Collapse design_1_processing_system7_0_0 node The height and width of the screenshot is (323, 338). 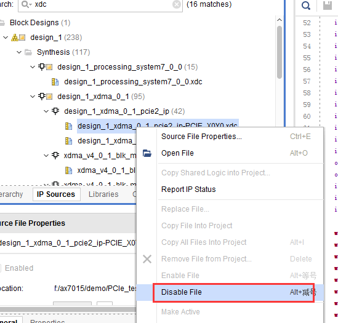point(33,67)
